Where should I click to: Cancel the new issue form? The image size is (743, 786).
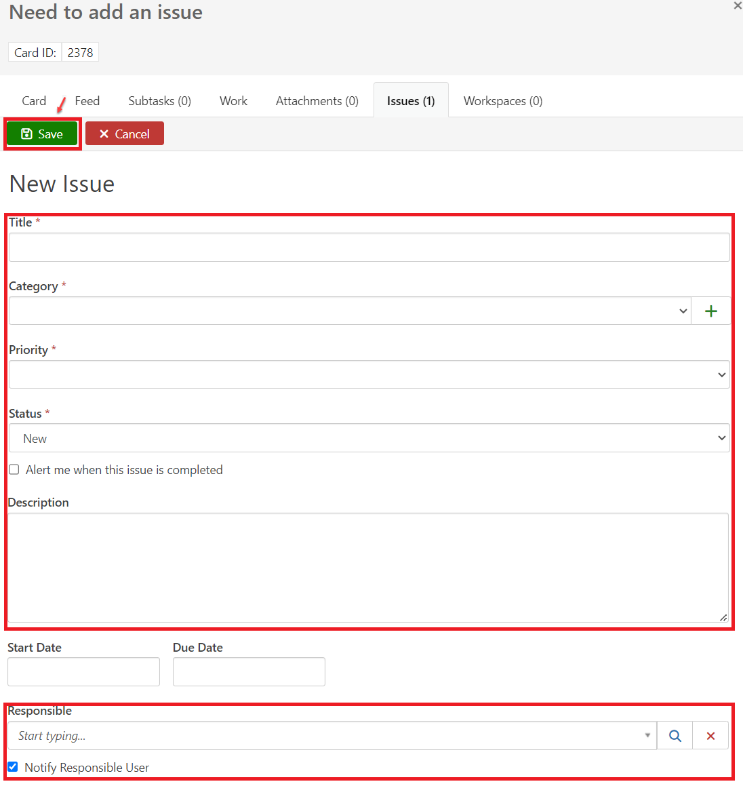125,134
